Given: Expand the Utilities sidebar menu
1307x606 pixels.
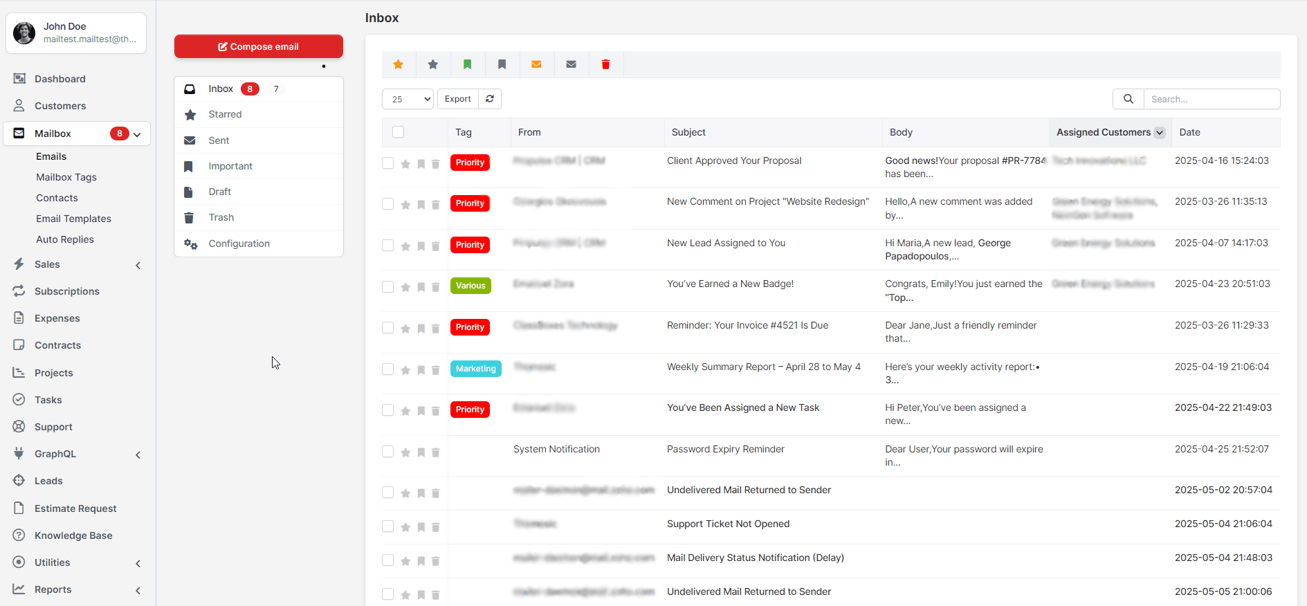Looking at the screenshot, I should click(x=138, y=563).
